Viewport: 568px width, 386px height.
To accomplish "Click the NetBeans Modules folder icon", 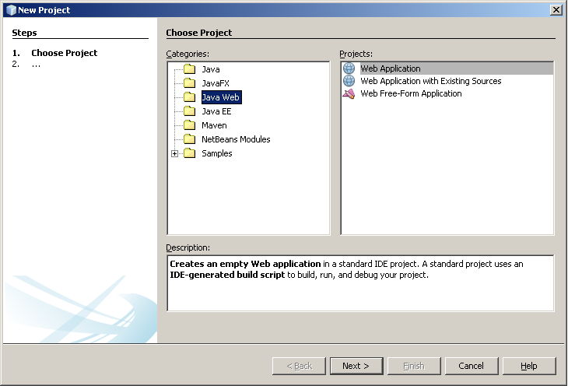I will click(x=189, y=139).
